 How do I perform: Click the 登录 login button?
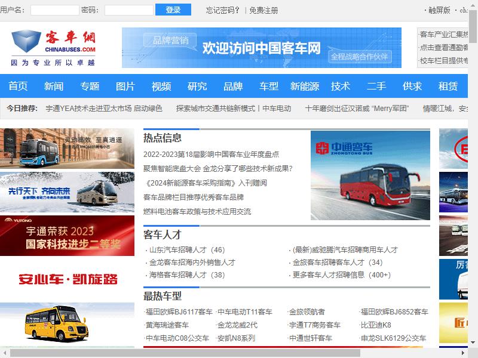click(x=173, y=10)
